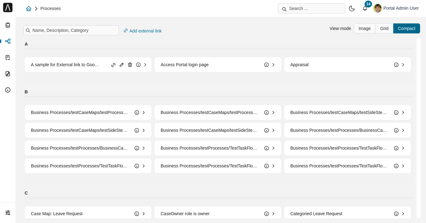Image resolution: width=426 pixels, height=223 pixels.
Task: Switch view mode to Image
Action: pos(365,28)
